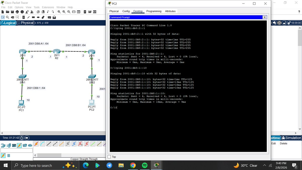The image size is (302, 170).
Task: Click the Add Simple PDU envelope icon
Action: (x=49, y=17)
